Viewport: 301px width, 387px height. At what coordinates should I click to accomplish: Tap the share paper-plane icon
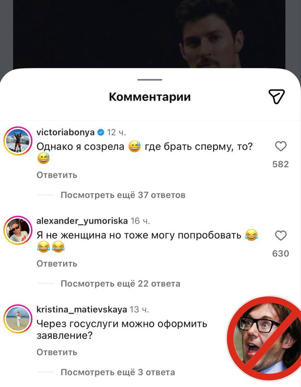pyautogui.click(x=276, y=96)
